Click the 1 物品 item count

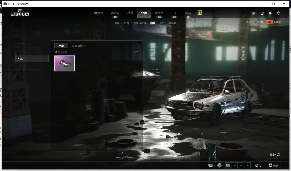(x=136, y=52)
